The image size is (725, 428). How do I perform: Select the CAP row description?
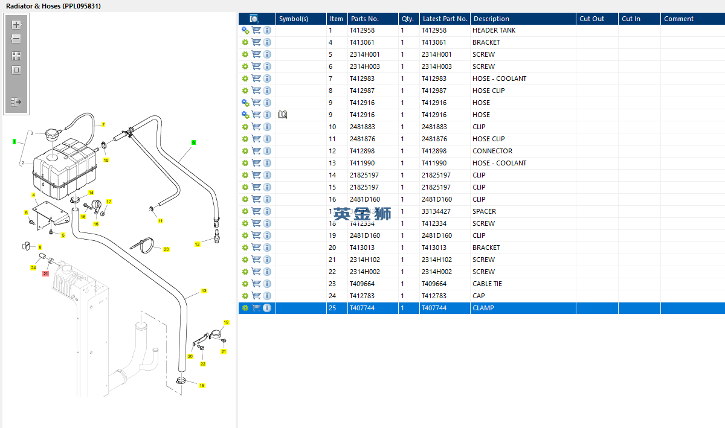(523, 296)
